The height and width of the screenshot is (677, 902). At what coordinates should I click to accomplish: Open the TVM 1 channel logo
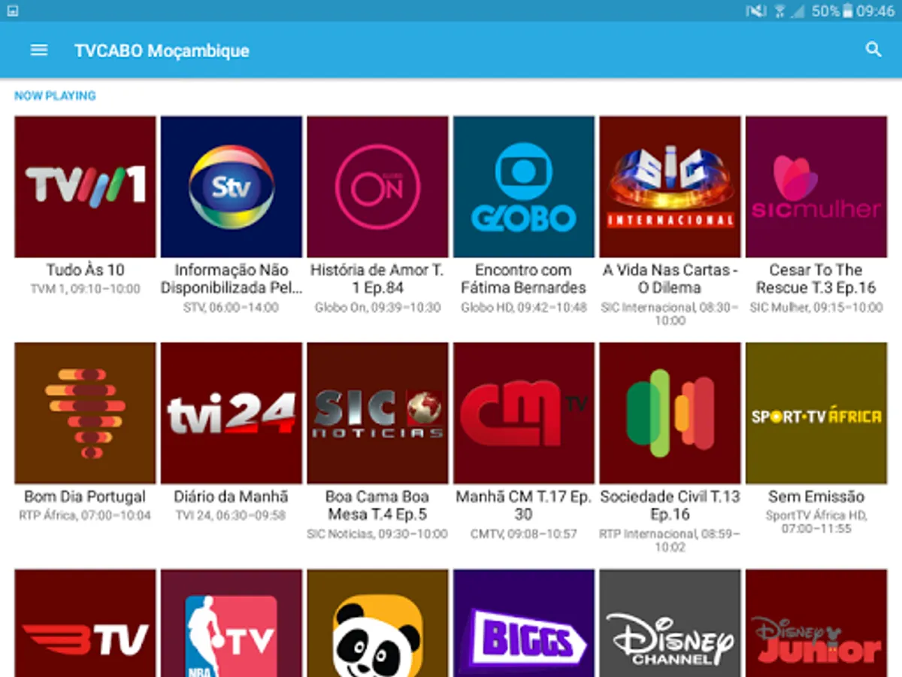tap(85, 187)
